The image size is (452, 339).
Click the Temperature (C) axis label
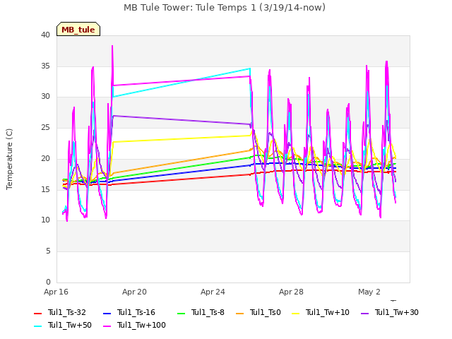[9, 159]
